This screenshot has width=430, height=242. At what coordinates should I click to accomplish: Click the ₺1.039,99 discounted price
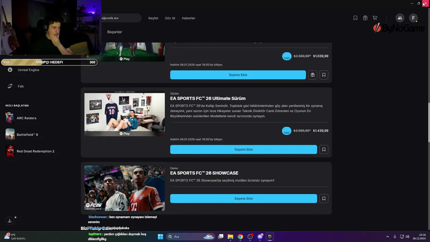click(320, 56)
